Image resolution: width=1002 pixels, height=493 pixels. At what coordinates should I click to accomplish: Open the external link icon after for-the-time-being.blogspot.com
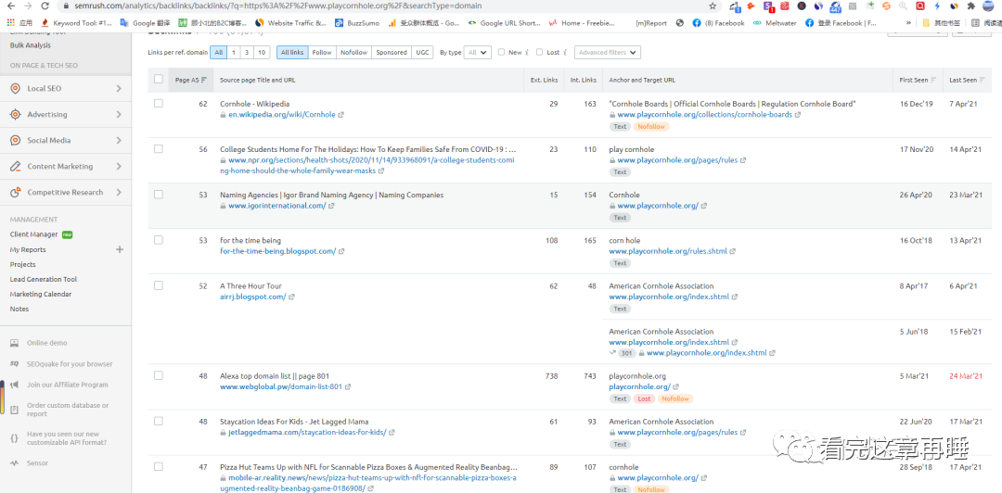[341, 252]
